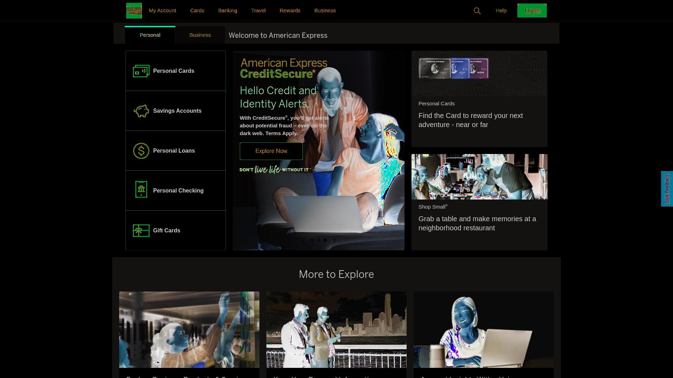Select the second carousel dot
673x378 pixels.
tap(318, 240)
